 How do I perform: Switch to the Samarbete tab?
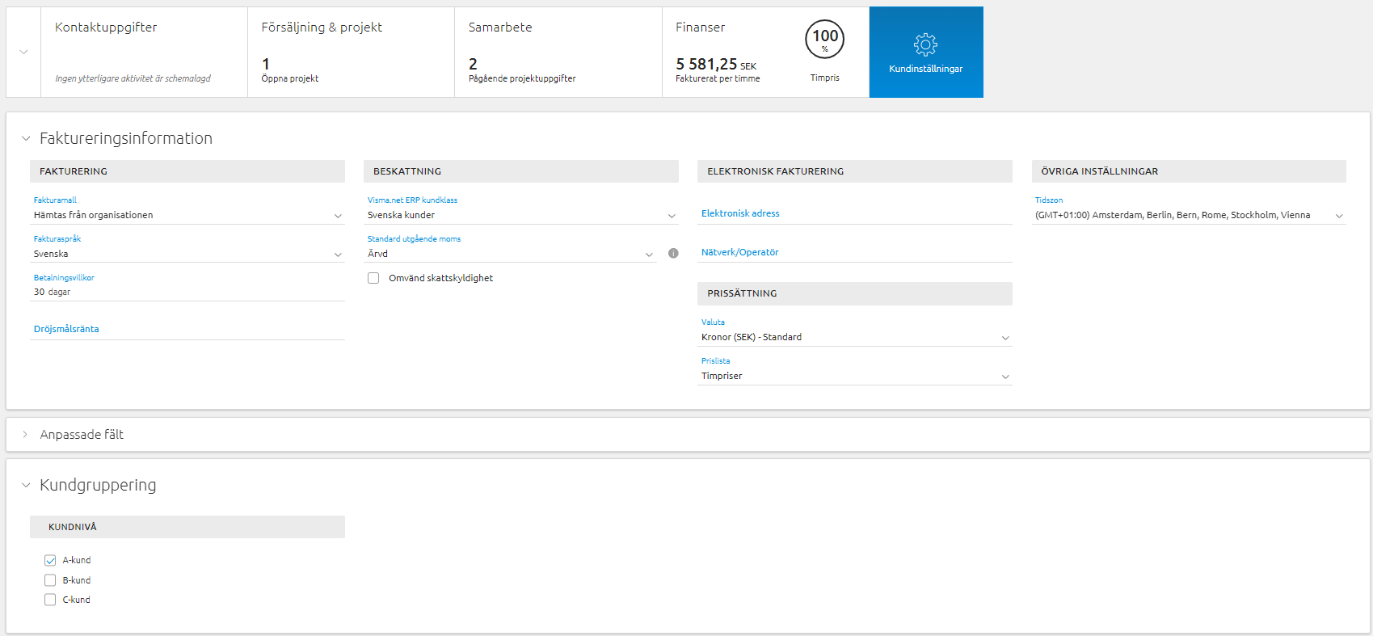pos(558,52)
